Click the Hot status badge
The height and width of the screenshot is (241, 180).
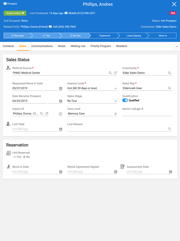tap(173, 13)
